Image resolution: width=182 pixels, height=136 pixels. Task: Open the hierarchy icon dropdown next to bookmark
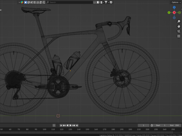tap(102, 2)
